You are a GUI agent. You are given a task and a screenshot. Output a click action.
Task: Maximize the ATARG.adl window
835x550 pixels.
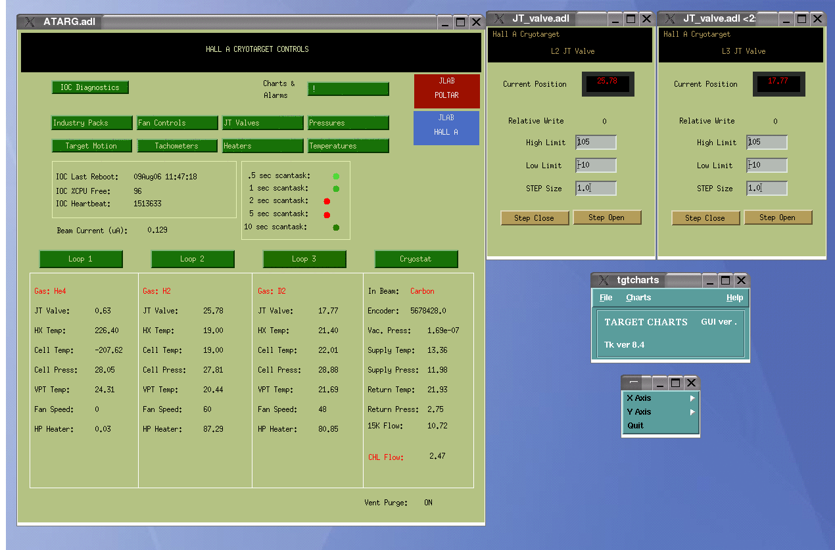coord(460,22)
